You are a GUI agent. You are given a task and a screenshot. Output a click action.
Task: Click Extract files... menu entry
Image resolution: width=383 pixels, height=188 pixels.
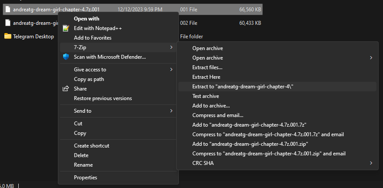tap(207, 67)
